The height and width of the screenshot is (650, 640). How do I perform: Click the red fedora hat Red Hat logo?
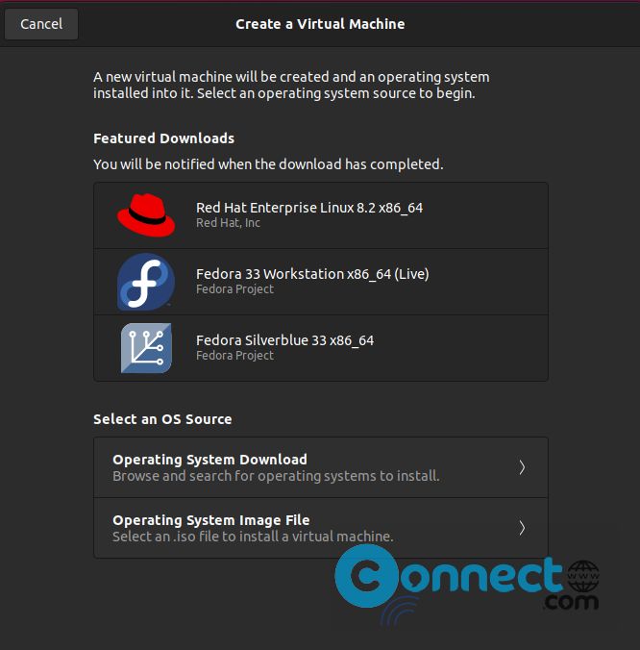[x=146, y=215]
